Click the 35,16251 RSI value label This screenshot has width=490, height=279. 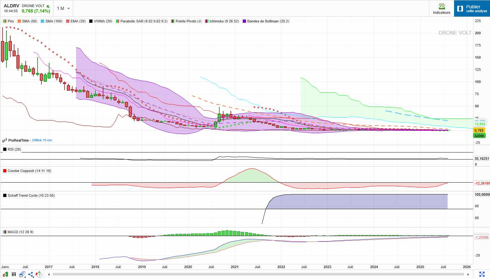click(482, 159)
